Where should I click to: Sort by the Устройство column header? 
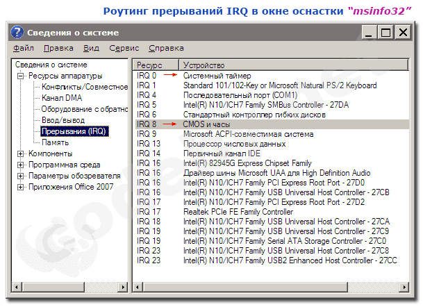[204, 65]
